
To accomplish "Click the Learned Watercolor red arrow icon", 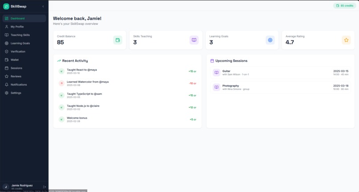I will (x=61, y=83).
